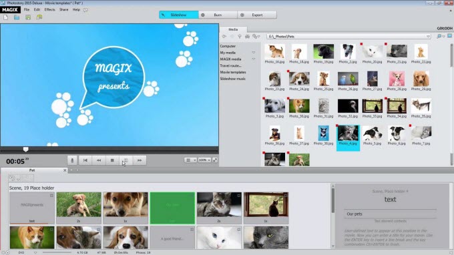
Task: Click the preview position marker slider
Action: point(26,150)
